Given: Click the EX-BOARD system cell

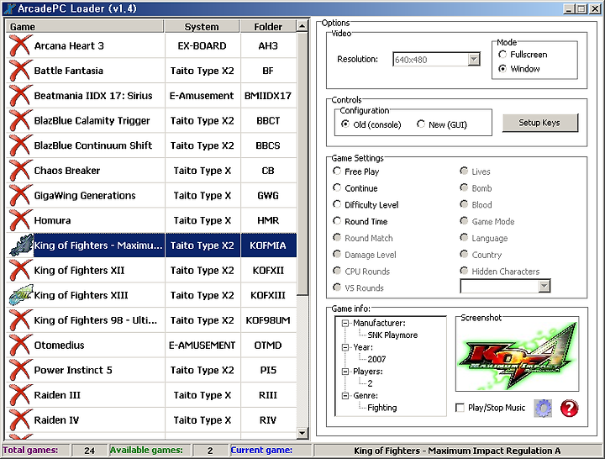Looking at the screenshot, I should coord(203,45).
